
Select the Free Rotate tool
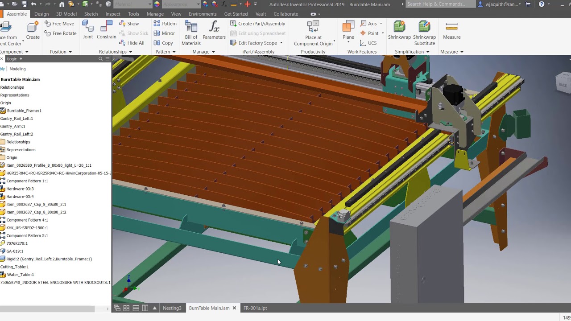click(x=60, y=33)
